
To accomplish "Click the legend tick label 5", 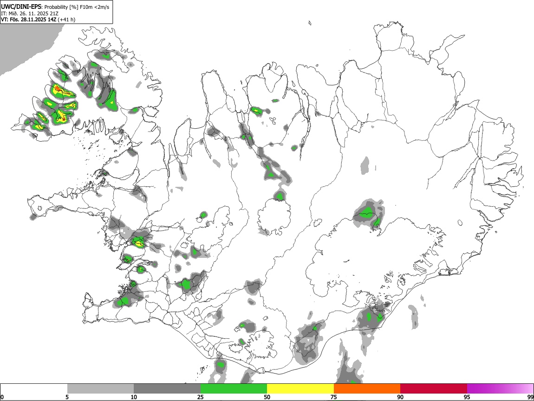I will [x=67, y=397].
